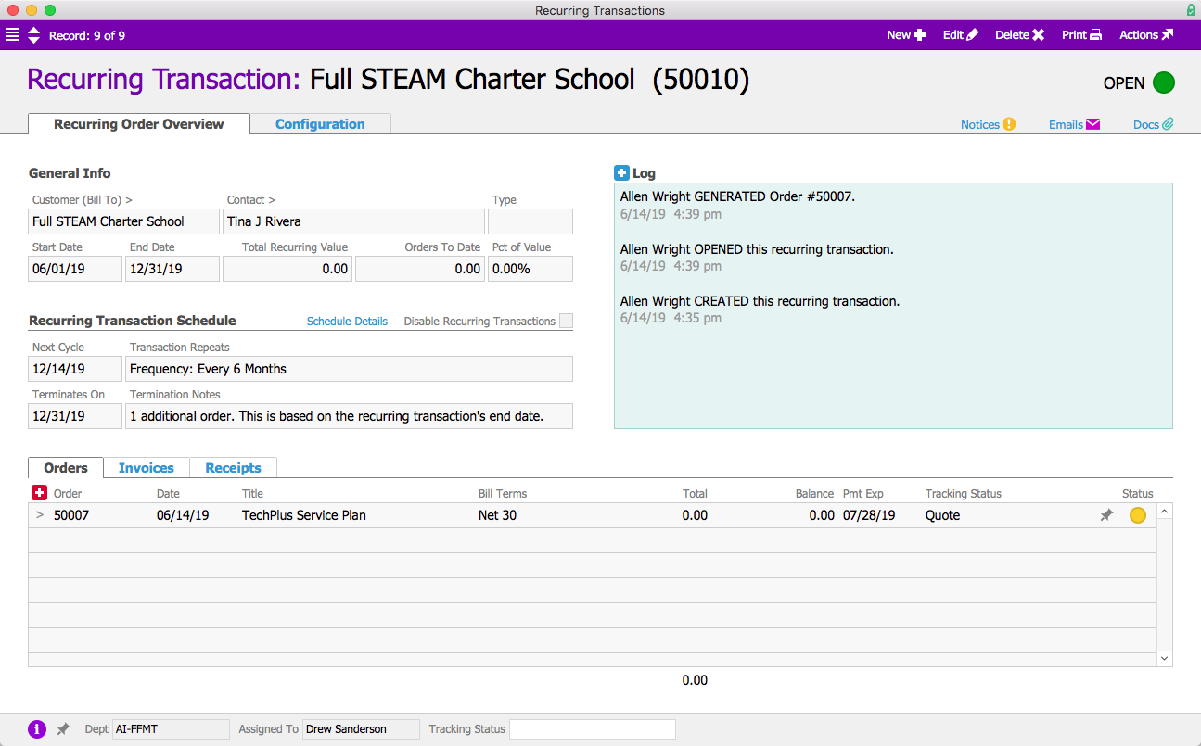1201x746 pixels.
Task: Click the Tina J Rivera contact field
Action: 353,221
